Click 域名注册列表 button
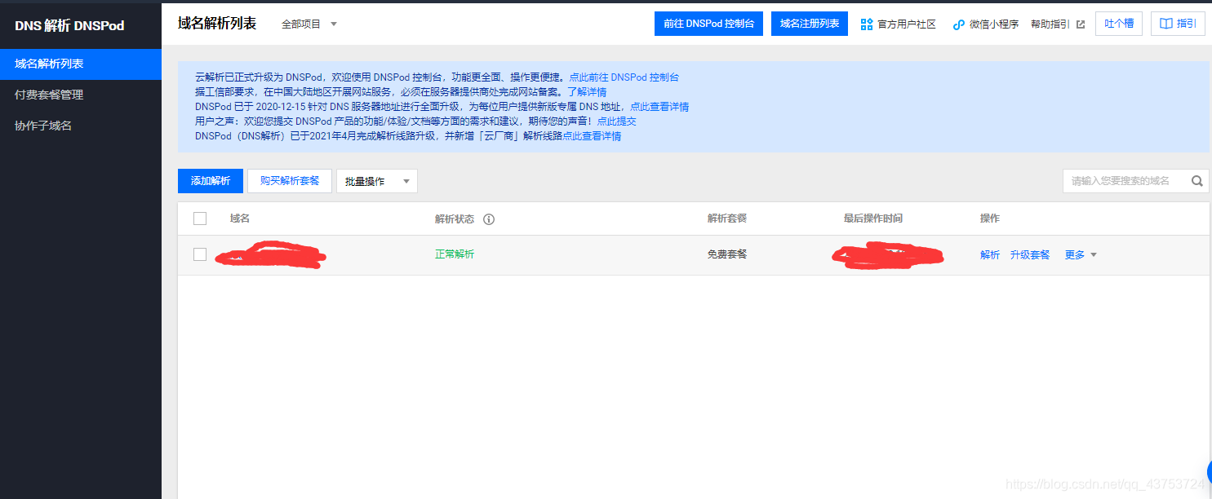This screenshot has height=499, width=1212. (810, 24)
